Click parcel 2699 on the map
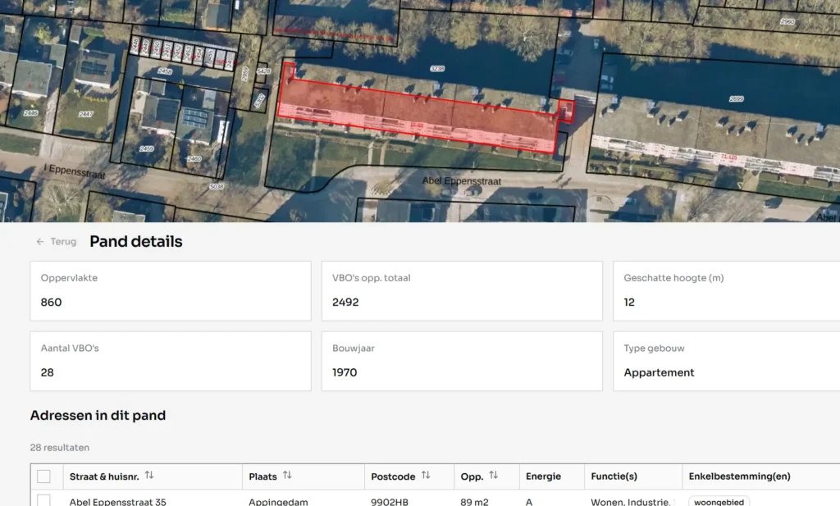Screen dimensions: 840x506 click(x=736, y=98)
